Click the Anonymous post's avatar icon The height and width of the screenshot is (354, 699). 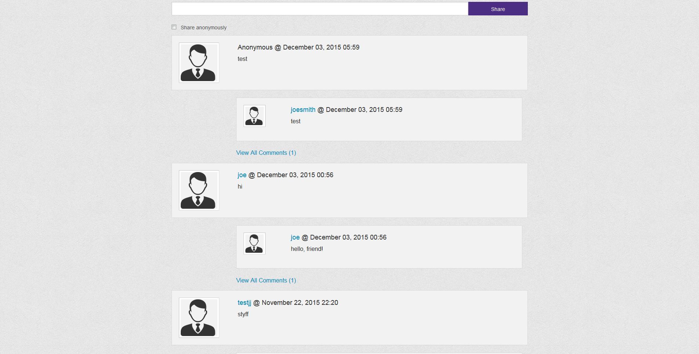tap(199, 63)
